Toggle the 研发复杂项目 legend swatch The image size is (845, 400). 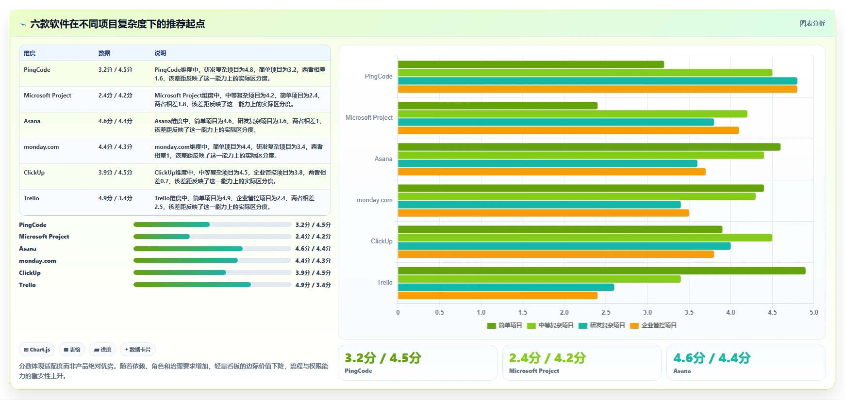pyautogui.click(x=583, y=325)
